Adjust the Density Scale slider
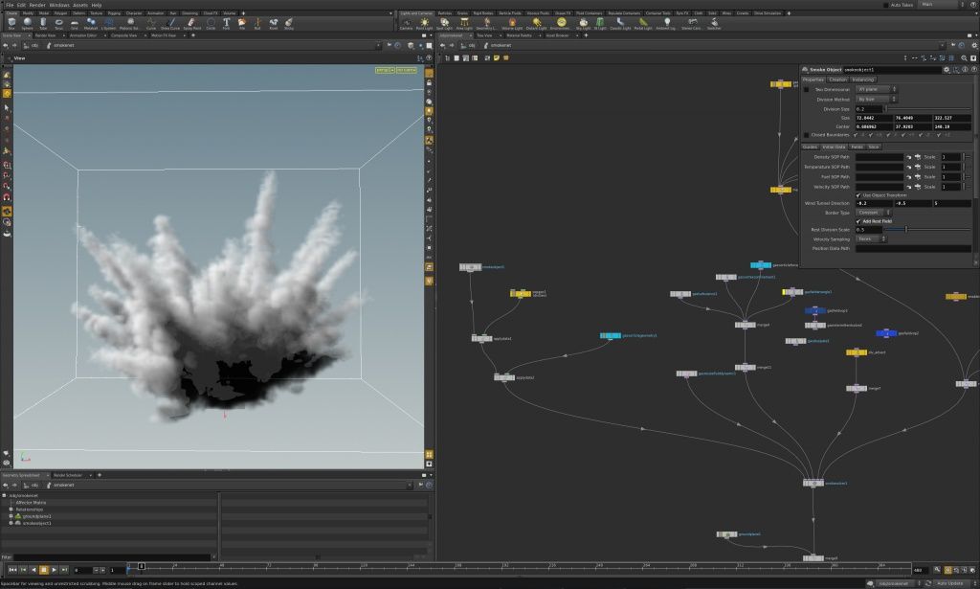The height and width of the screenshot is (589, 980). [x=968, y=157]
